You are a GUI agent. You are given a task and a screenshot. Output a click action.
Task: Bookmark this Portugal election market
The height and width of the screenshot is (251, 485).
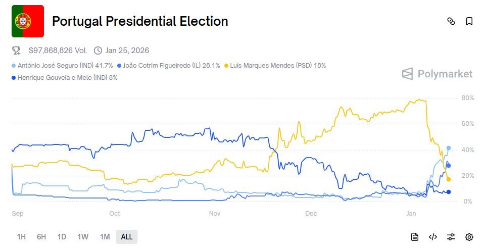[x=469, y=21]
